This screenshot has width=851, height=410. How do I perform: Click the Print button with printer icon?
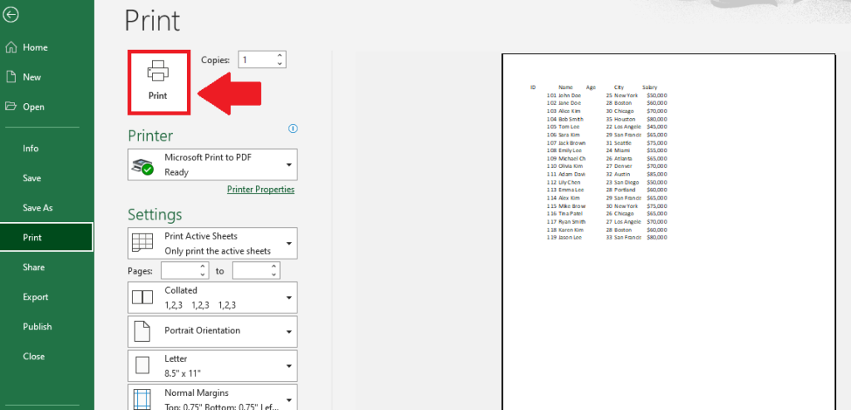click(158, 82)
